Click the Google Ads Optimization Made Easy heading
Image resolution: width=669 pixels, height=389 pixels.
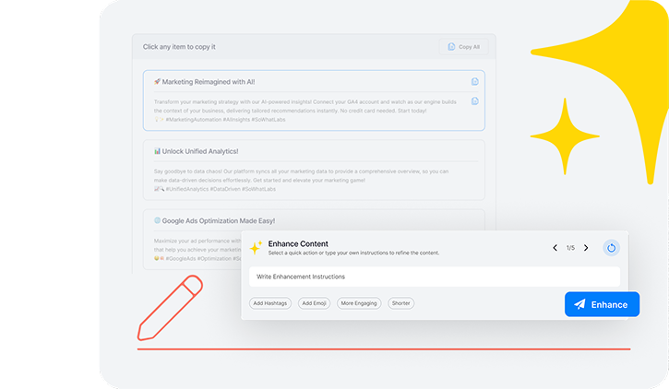(220, 221)
